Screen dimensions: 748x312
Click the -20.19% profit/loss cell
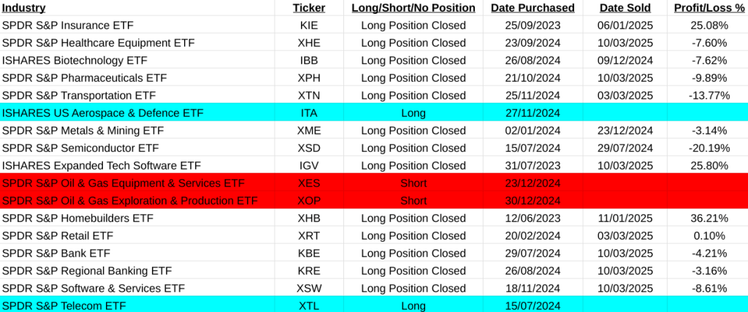[709, 148]
